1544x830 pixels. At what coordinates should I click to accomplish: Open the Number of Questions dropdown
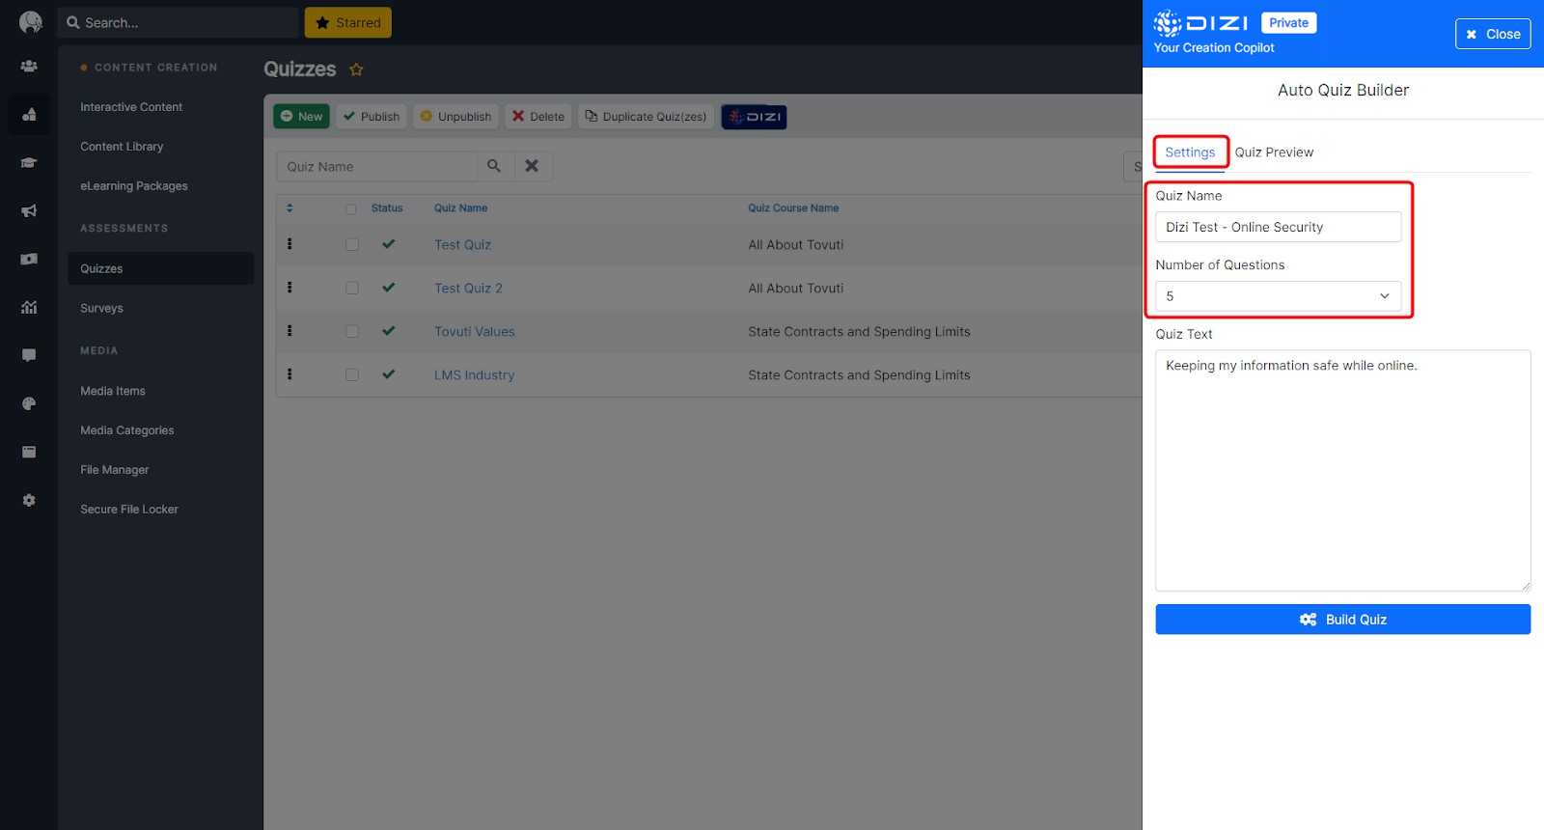(1278, 296)
